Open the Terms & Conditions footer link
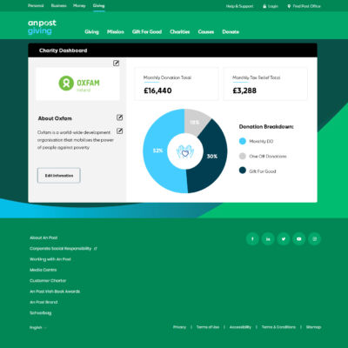Screen dimensions: 348x348 [278, 327]
